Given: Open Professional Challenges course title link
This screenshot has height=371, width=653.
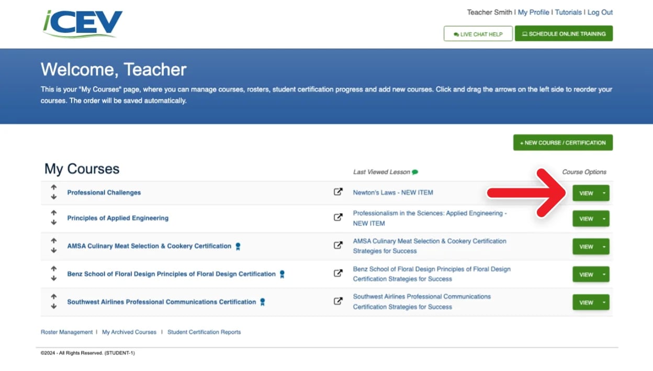Looking at the screenshot, I should (104, 193).
